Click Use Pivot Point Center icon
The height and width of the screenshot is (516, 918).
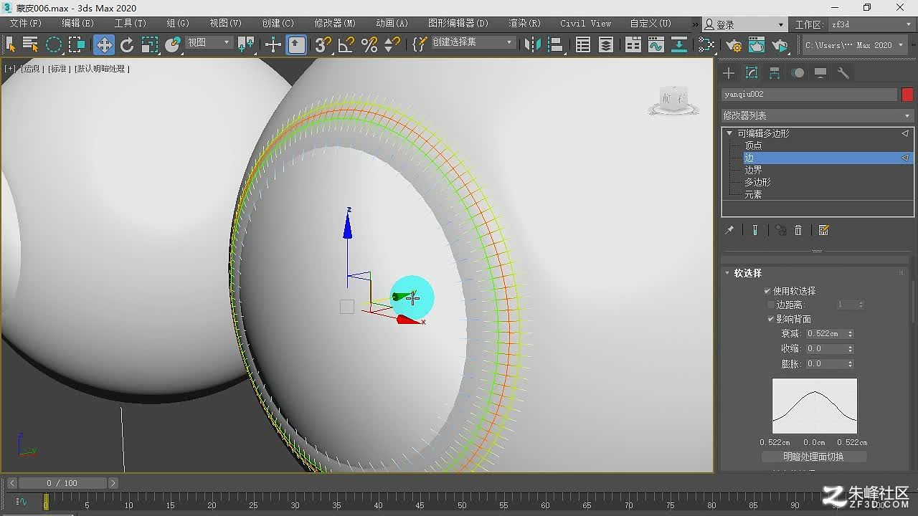[246, 44]
